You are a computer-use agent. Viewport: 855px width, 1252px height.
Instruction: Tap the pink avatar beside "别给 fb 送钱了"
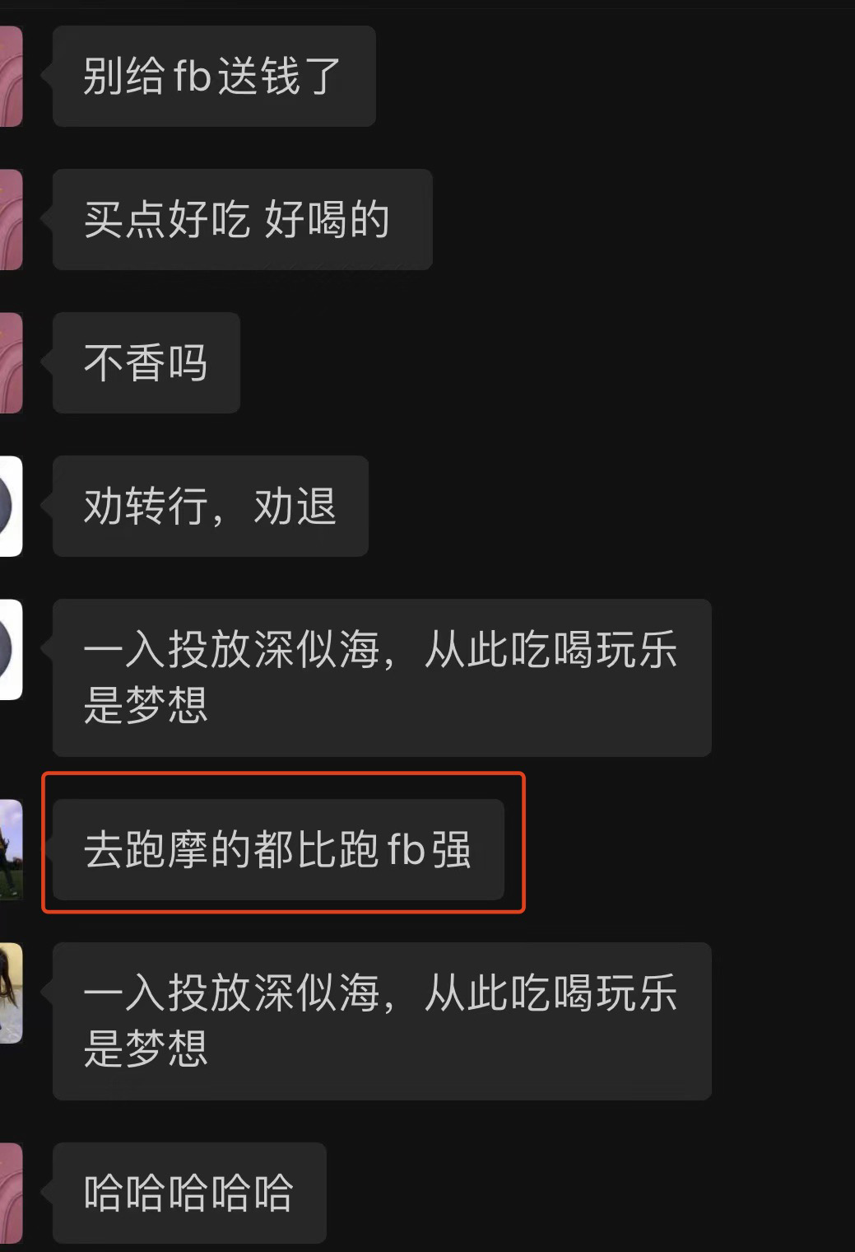click(11, 76)
